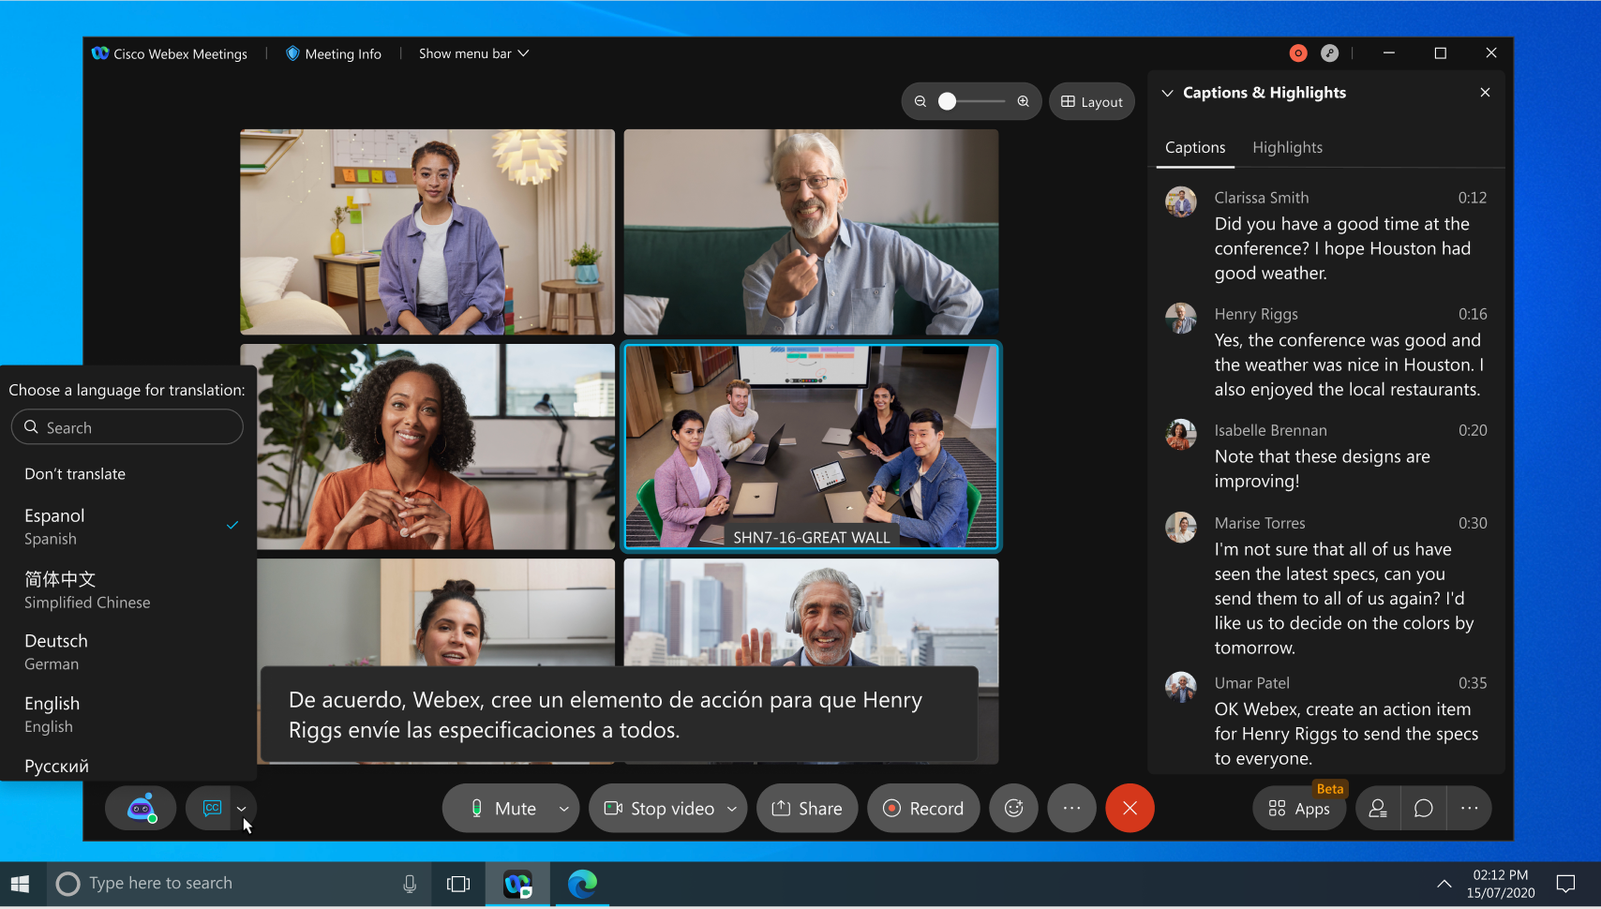Viewport: 1601px width, 909px height.
Task: Click Clarissa Smith's avatar in captions
Action: tap(1181, 201)
